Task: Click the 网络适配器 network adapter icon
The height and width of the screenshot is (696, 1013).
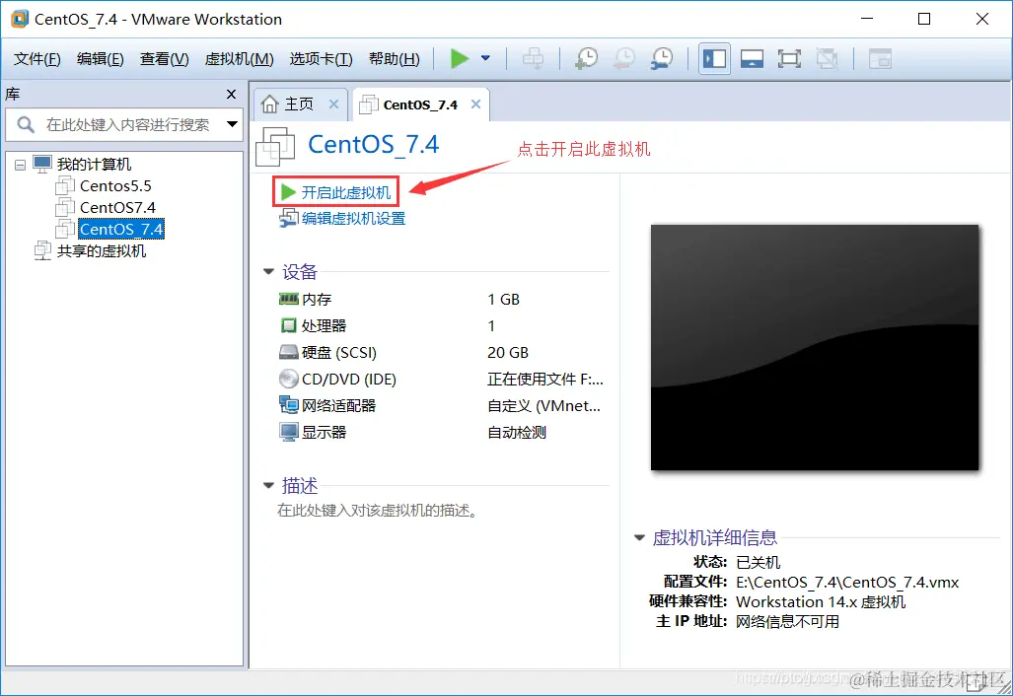Action: [290, 405]
